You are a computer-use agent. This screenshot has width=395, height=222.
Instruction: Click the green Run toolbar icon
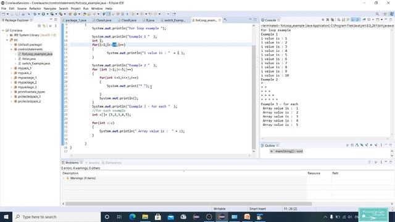(43, 14)
